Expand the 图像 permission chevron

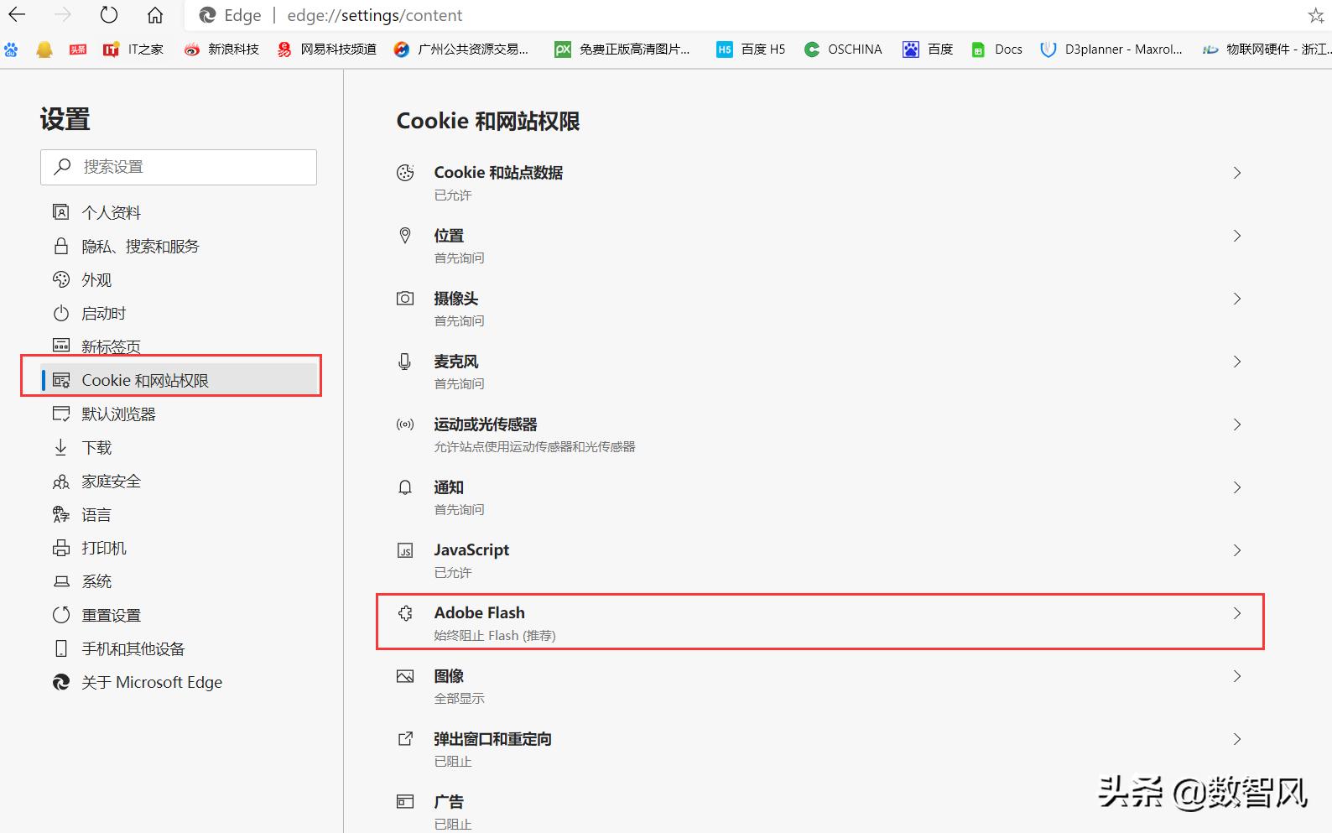pos(1237,676)
